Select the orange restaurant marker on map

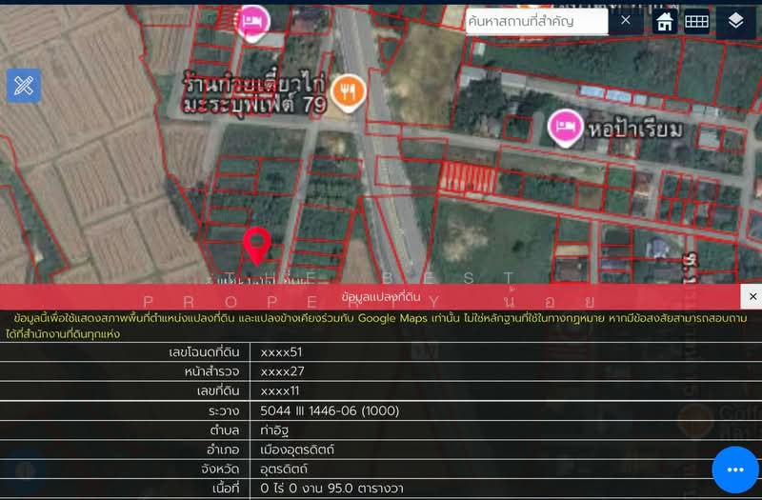(x=351, y=90)
